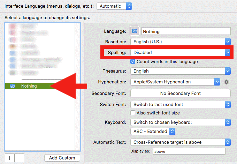
Task: Toggle Count words in this language checkbox
Action: pos(133,62)
